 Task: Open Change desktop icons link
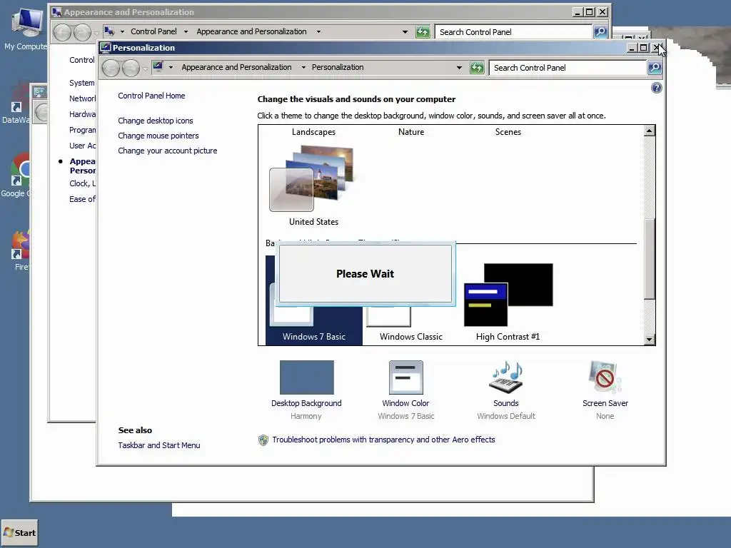point(155,120)
